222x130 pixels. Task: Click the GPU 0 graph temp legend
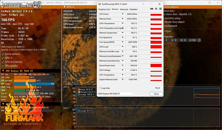[85, 90]
